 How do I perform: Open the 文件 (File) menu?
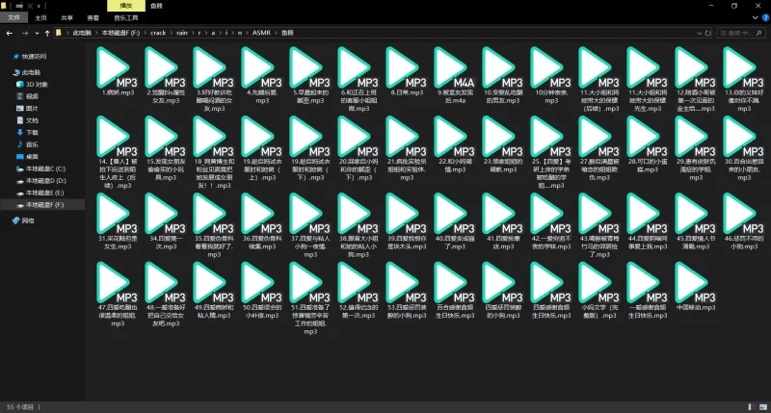pos(13,17)
